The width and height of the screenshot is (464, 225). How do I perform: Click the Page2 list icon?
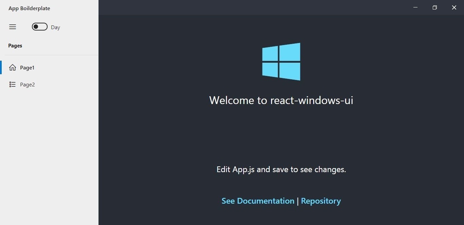13,84
